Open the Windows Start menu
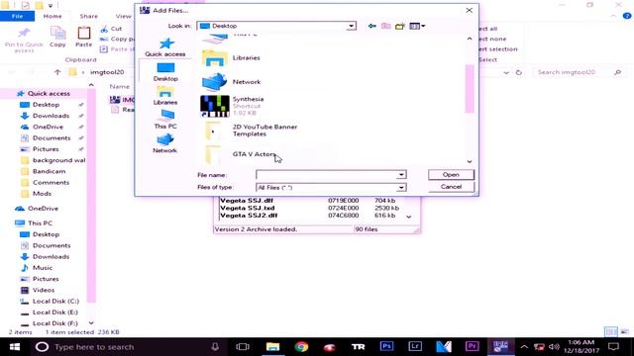This screenshot has height=356, width=634. (x=15, y=347)
